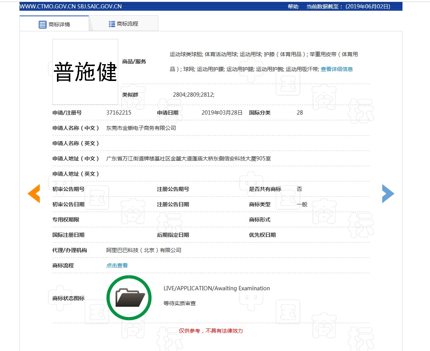The width and height of the screenshot is (430, 351).
Task: Select the 商标详情 tab
Action: point(54,24)
